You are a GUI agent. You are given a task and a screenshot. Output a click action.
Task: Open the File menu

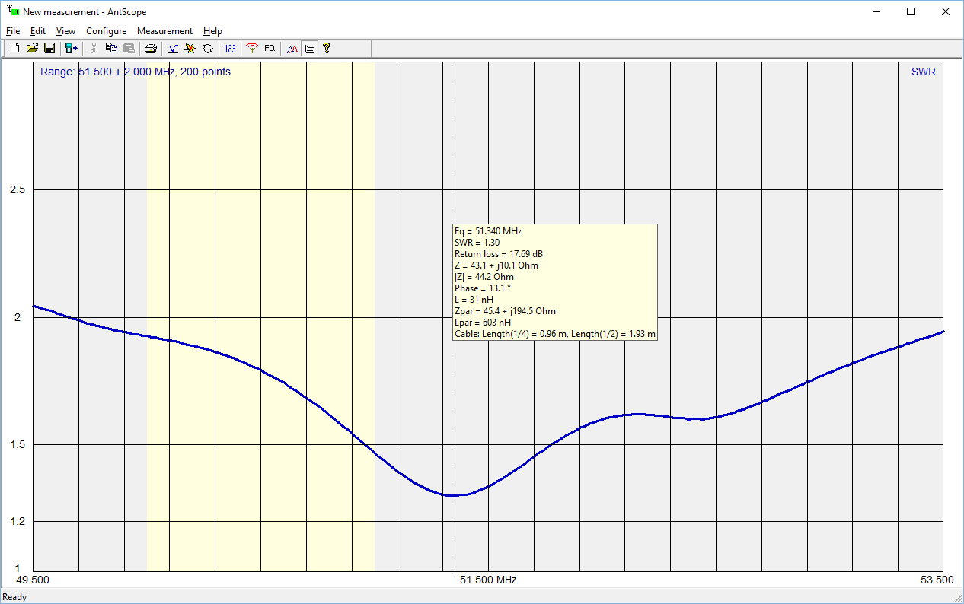coord(12,31)
